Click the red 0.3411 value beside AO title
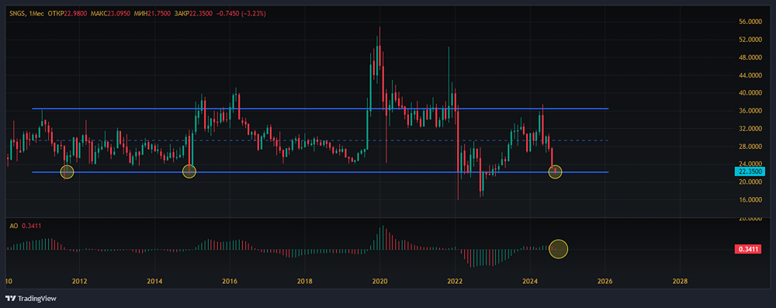Viewport: 776px width, 308px height. 31,226
